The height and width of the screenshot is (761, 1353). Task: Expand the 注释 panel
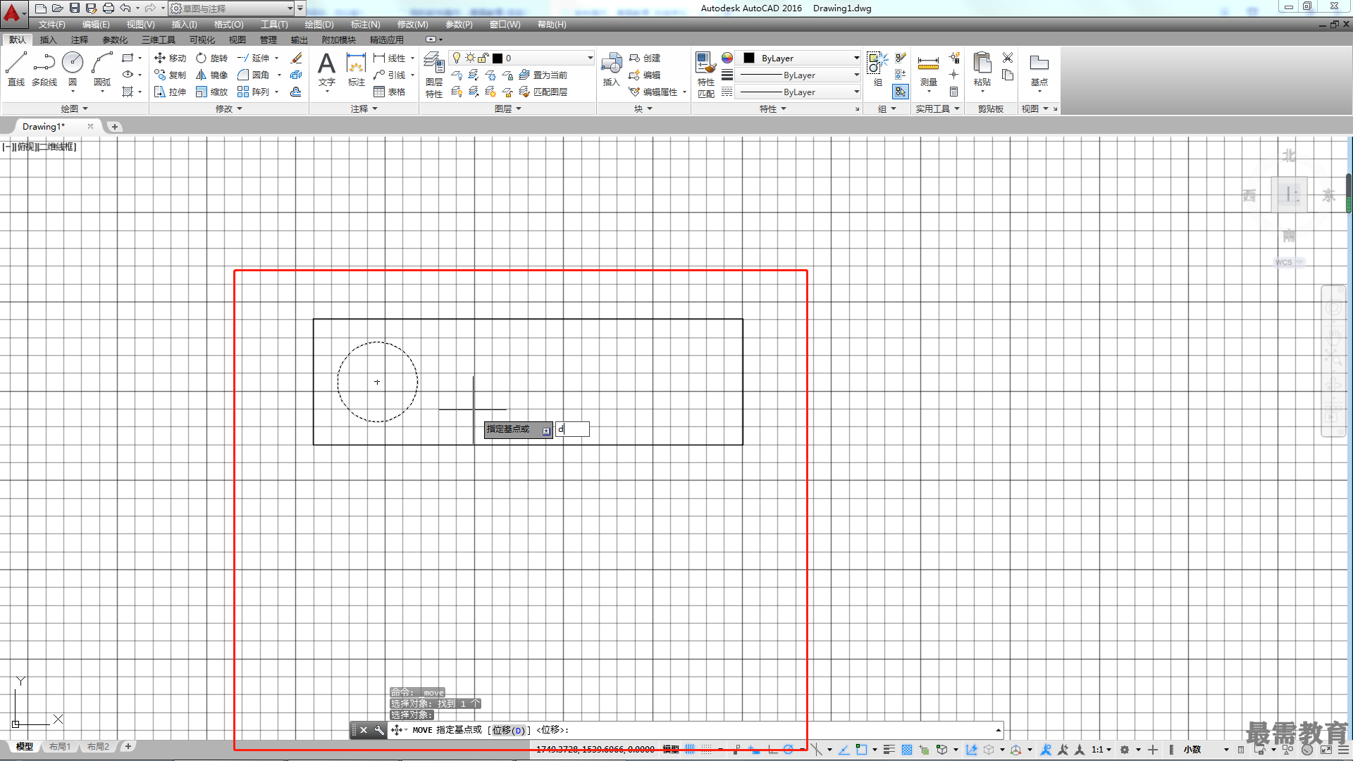(364, 109)
